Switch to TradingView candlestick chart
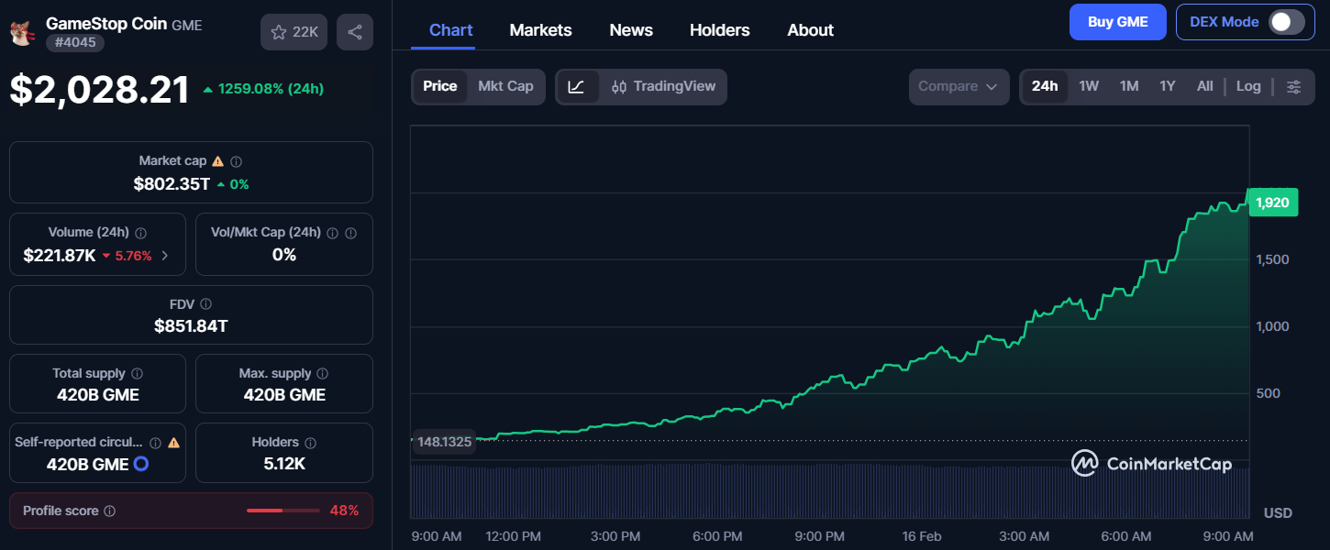This screenshot has width=1330, height=550. pos(663,86)
